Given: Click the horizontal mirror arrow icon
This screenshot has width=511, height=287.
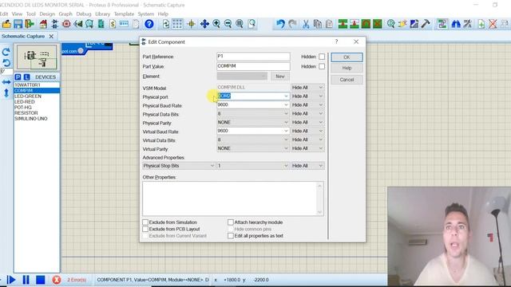Looking at the screenshot, I should [x=6, y=82].
